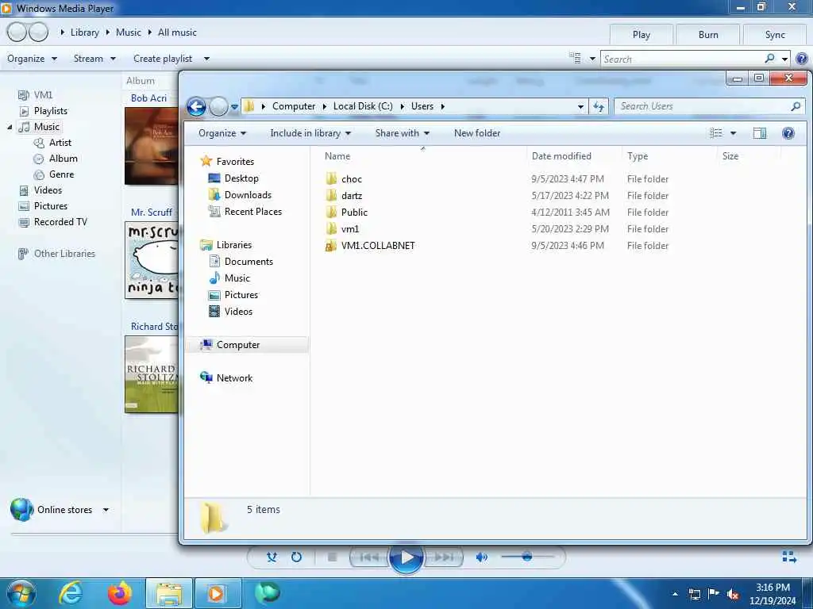Click Computer in the Explorer address bar
Screen dimensions: 813x609
click(x=294, y=106)
